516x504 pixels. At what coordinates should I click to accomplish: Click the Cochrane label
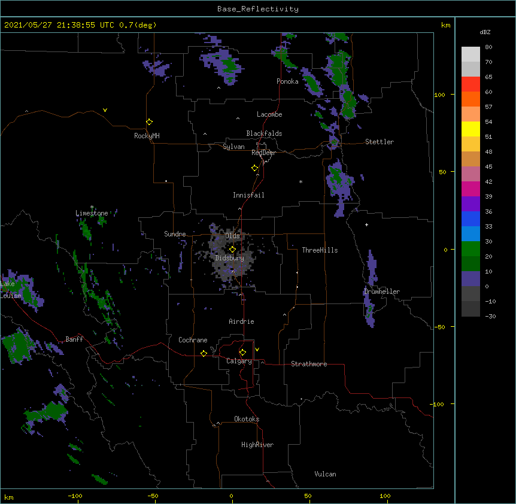[193, 340]
